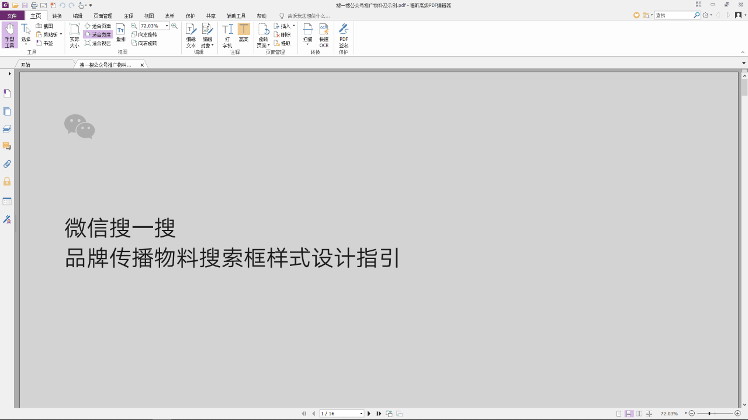Switch to the Share (共享) tab

point(211,16)
